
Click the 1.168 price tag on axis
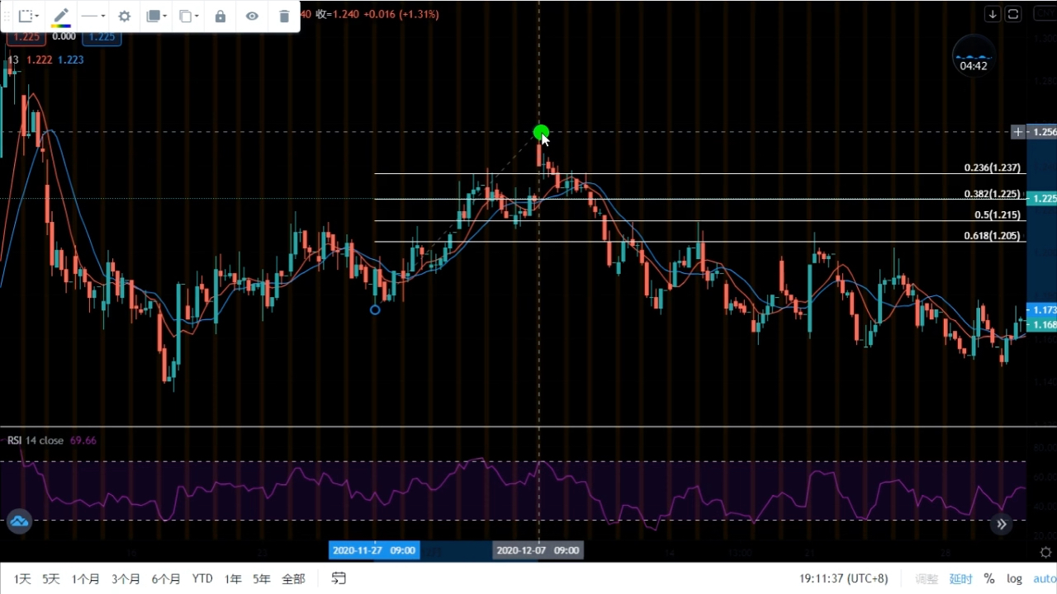(1042, 325)
